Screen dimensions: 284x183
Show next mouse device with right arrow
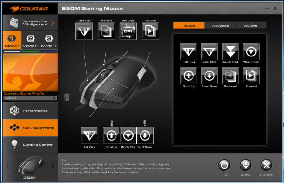click(53, 166)
